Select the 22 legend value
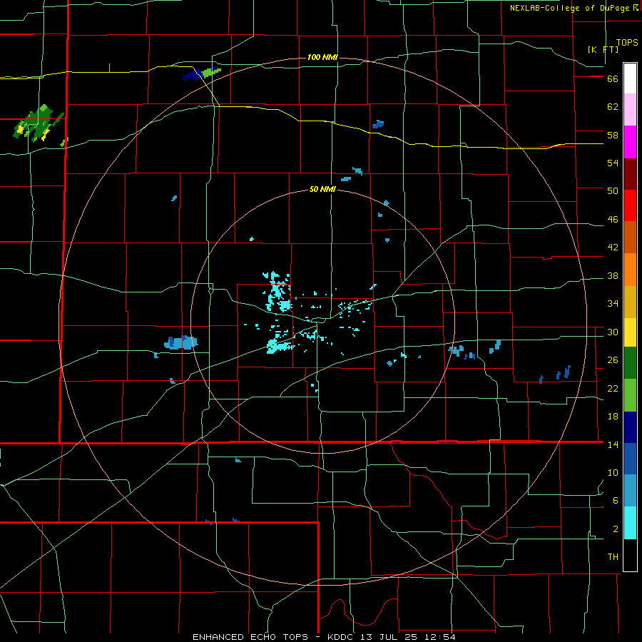Viewport: 642px width, 642px height. coord(613,388)
